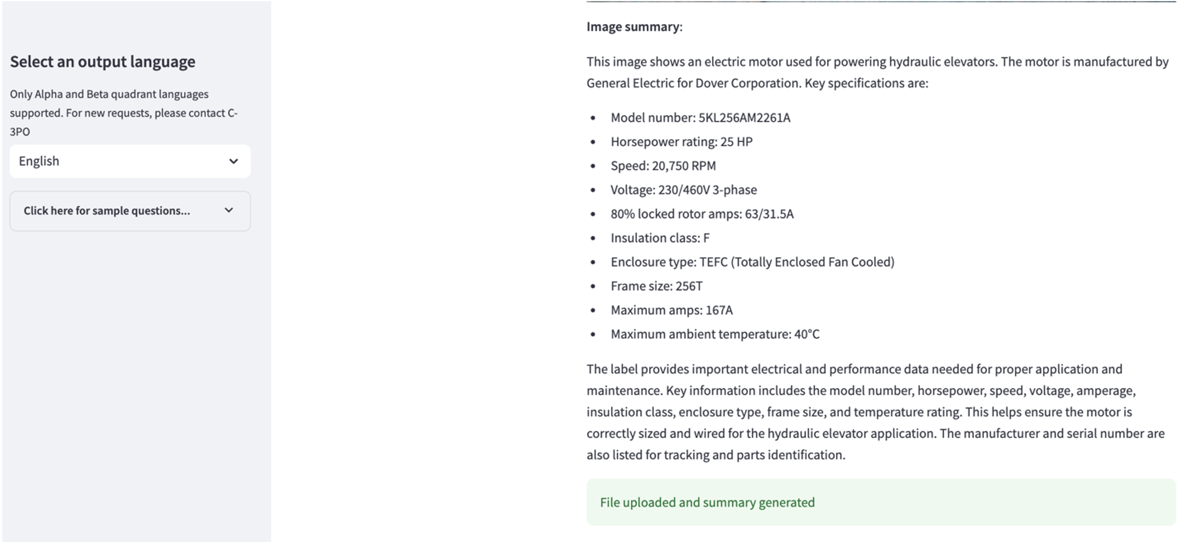Click the chevron arrow in the English selector
This screenshot has height=547, width=1188.
pyautogui.click(x=233, y=161)
